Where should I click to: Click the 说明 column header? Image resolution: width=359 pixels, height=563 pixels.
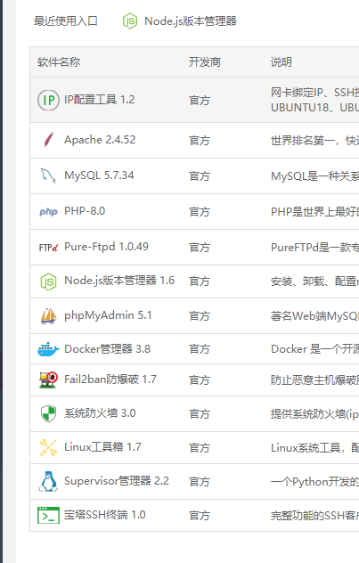[x=281, y=62]
